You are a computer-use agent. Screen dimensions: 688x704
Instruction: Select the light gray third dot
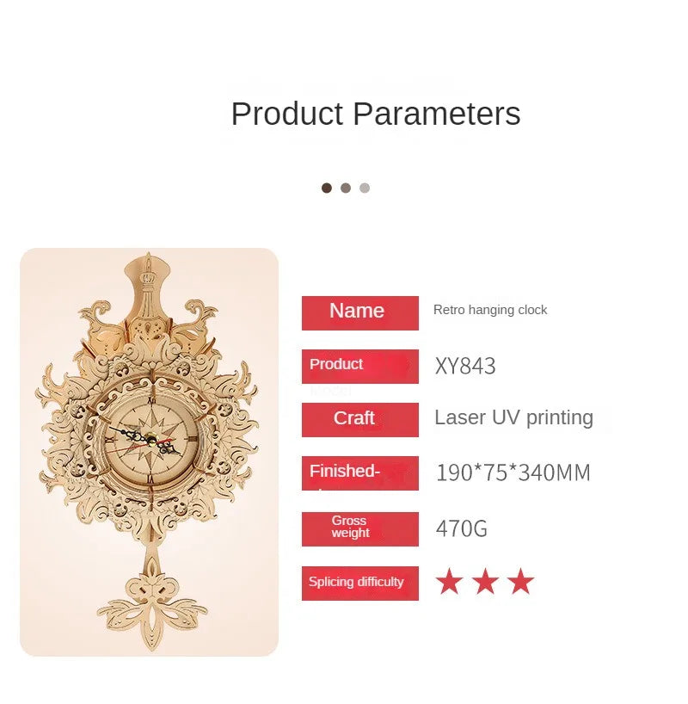pyautogui.click(x=365, y=188)
